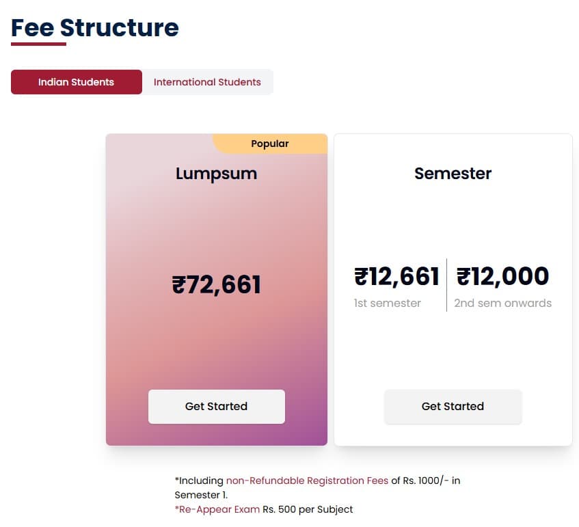This screenshot has height=527, width=579.
Task: Click the Fee Structure heading
Action: click(x=94, y=27)
